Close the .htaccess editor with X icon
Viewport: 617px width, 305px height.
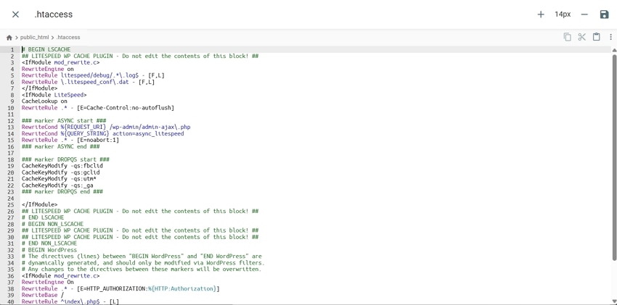(15, 14)
